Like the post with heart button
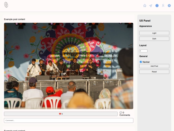Screen dimensions: 174x131 pyautogui.click(x=61, y=114)
